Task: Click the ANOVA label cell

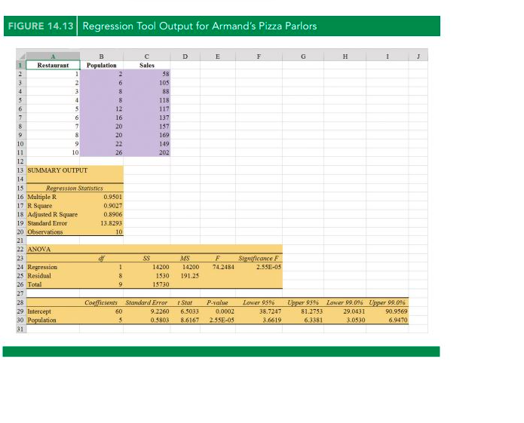Action: pyautogui.click(x=38, y=250)
